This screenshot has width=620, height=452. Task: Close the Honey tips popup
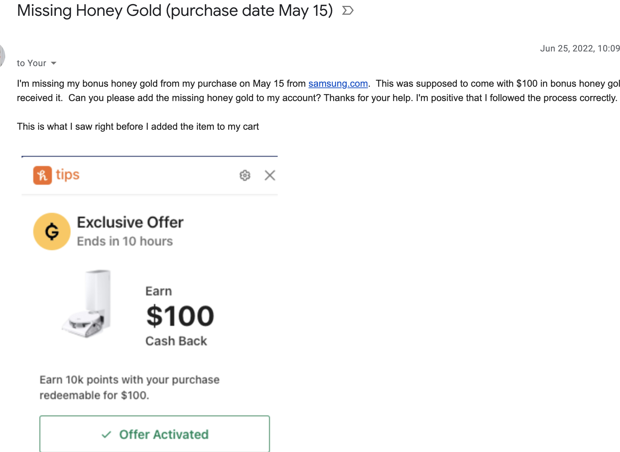[270, 175]
